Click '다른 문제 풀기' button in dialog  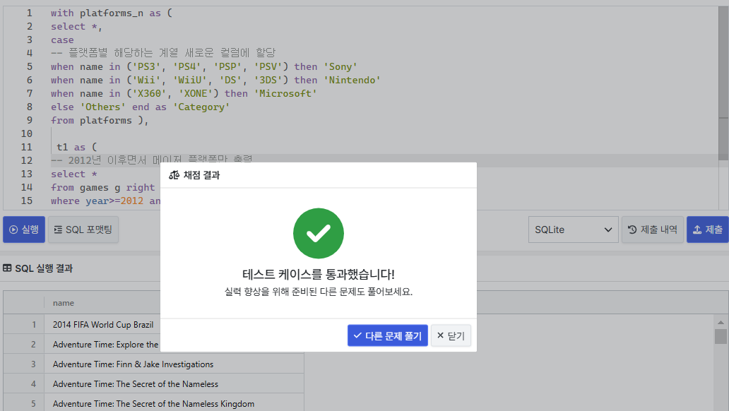(387, 335)
